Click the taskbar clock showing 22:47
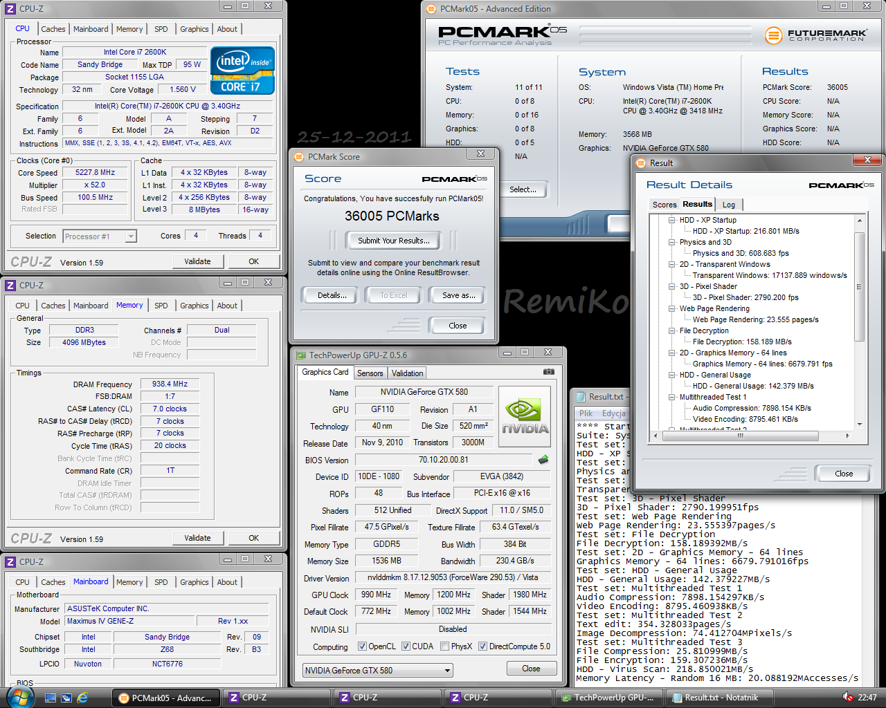Image resolution: width=886 pixels, height=708 pixels. tap(867, 698)
